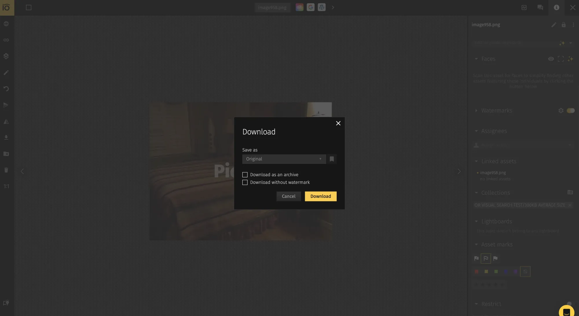
Task: Select the unflagged outline flag mark
Action: click(486, 258)
